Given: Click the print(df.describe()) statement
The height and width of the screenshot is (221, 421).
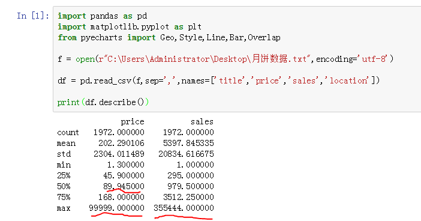Looking at the screenshot, I should click(103, 102).
